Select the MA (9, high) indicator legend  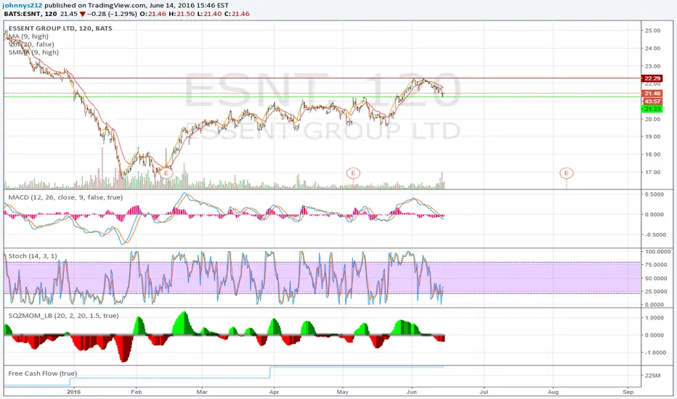(x=28, y=36)
